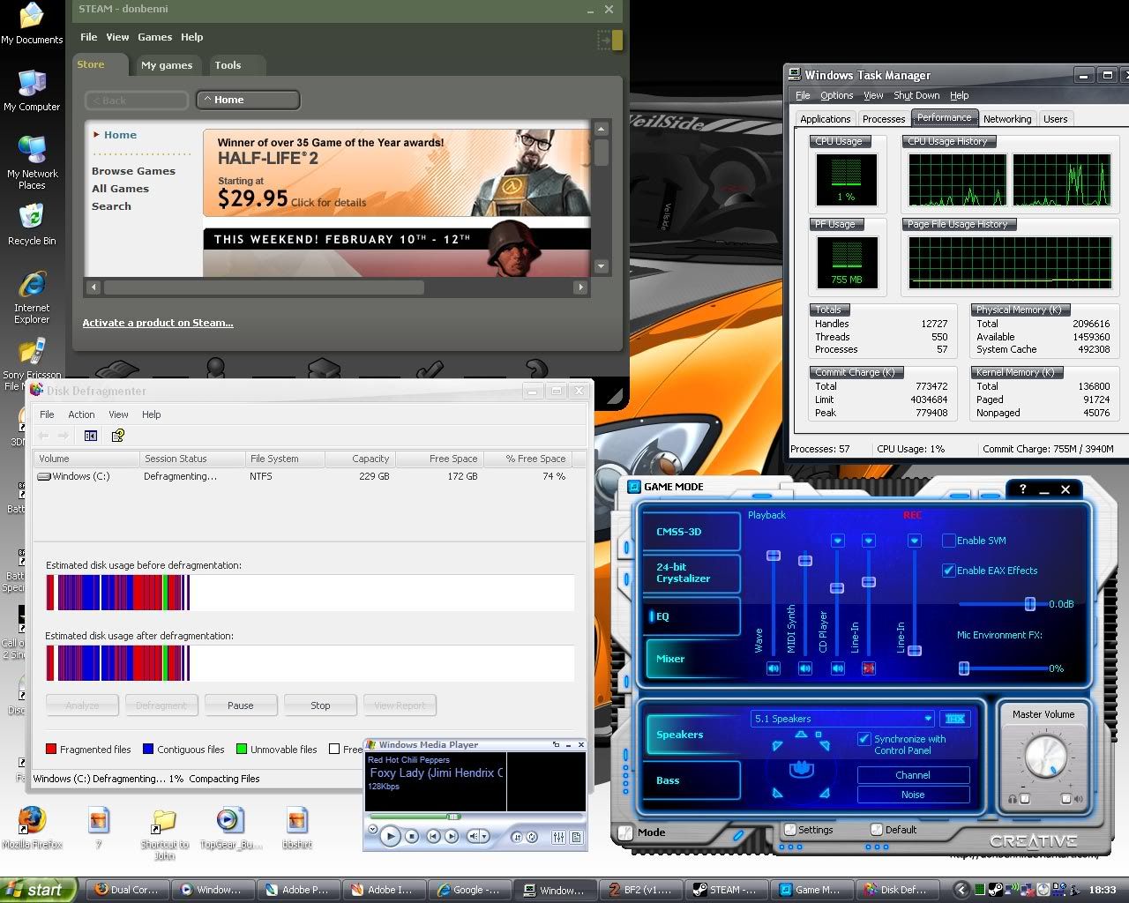Click Defragmenter properties toolbar icon
Screen dimensions: 1129x903
coord(117,436)
